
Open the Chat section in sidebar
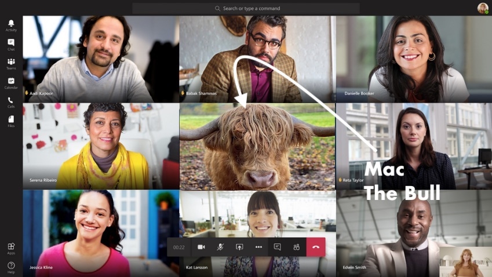pyautogui.click(x=11, y=45)
